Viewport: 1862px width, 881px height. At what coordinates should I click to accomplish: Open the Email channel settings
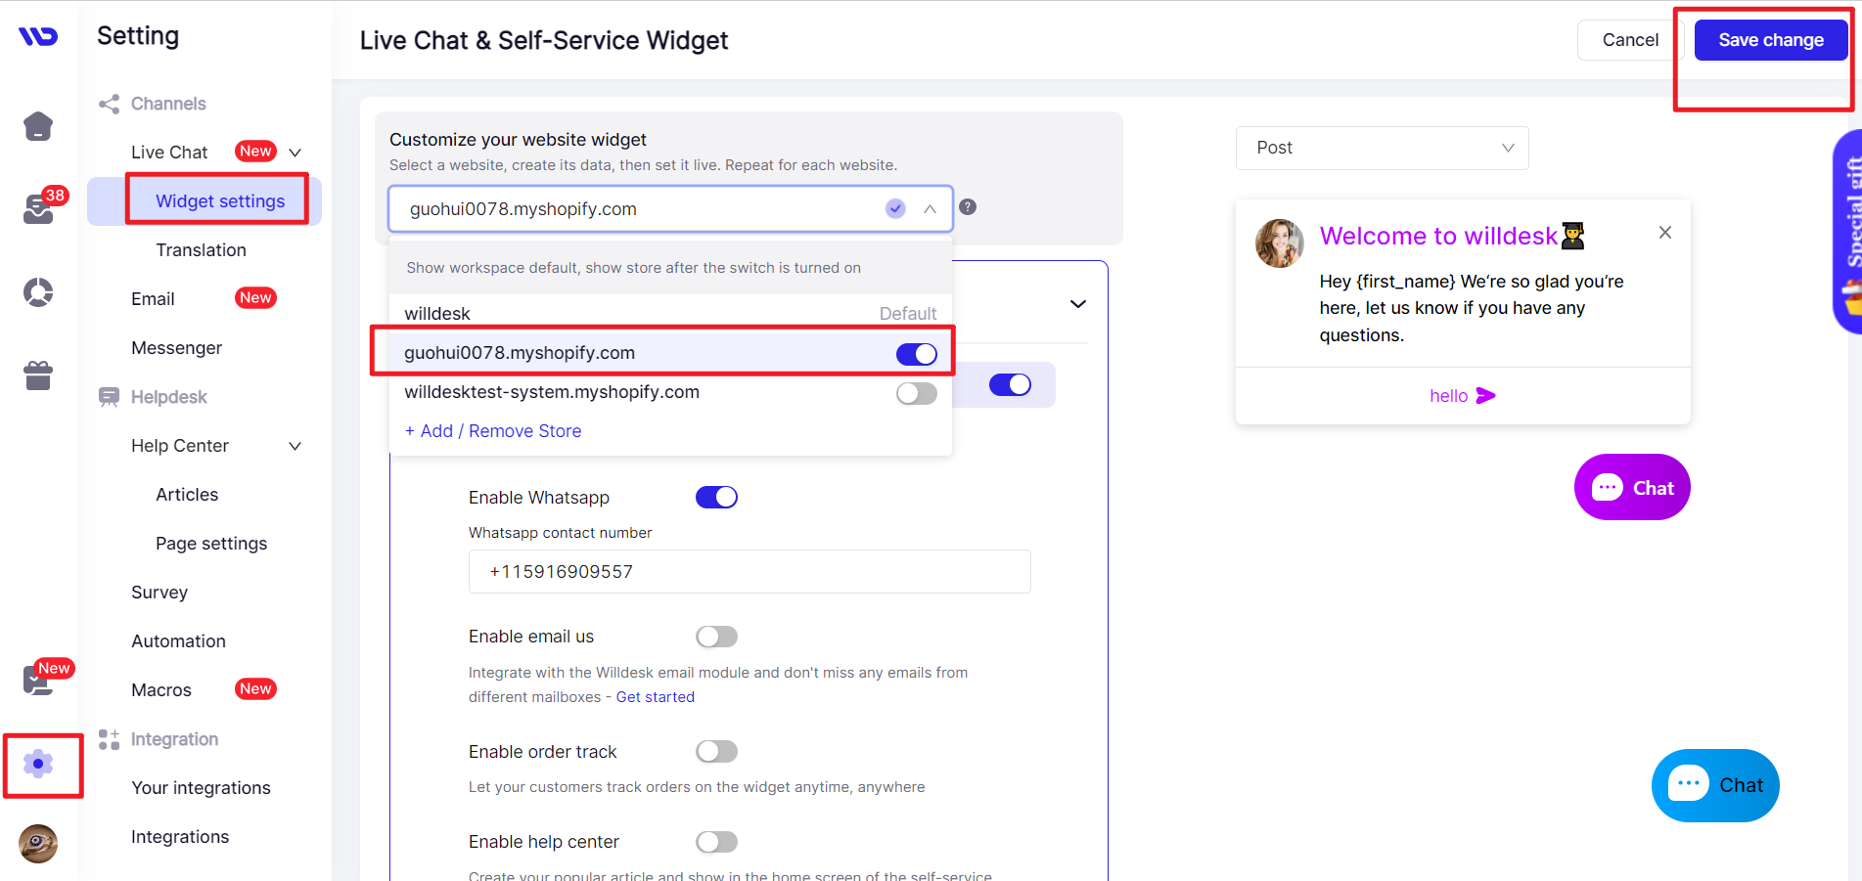point(153,299)
